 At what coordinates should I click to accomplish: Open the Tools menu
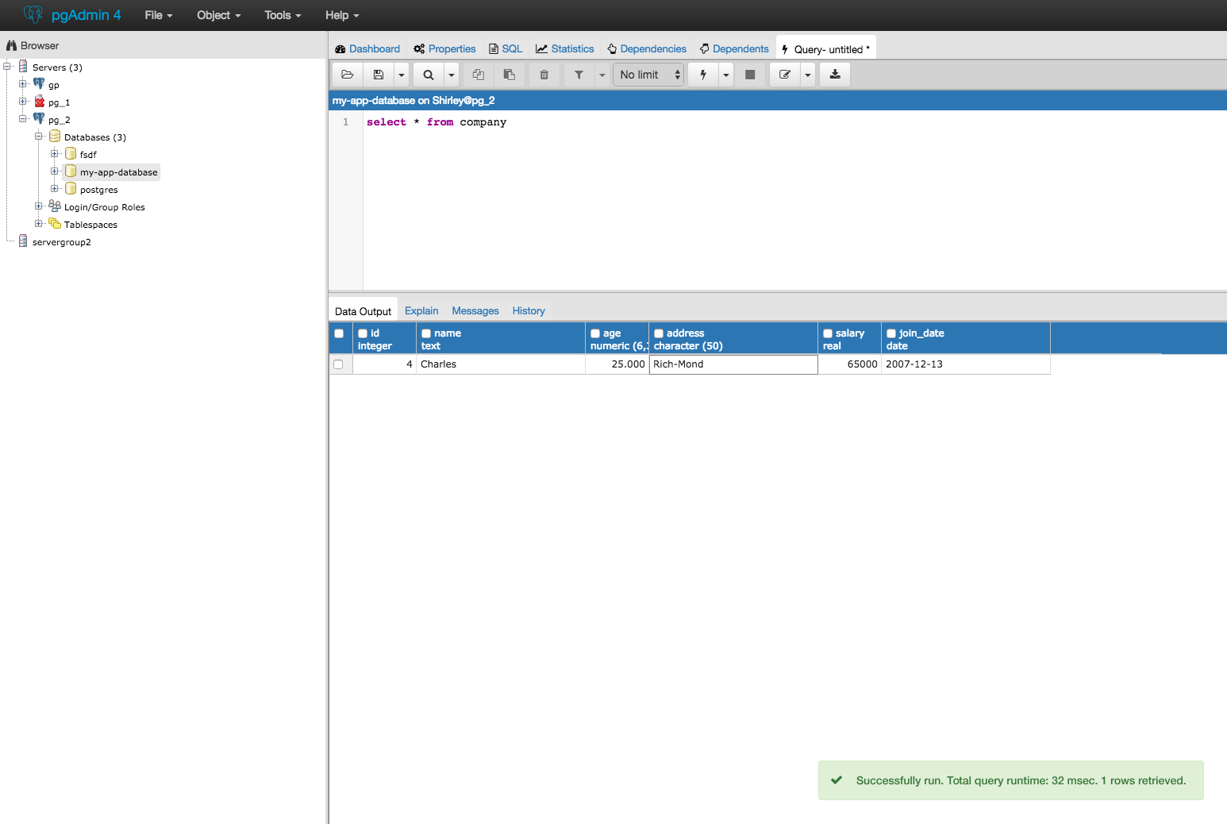pyautogui.click(x=283, y=15)
